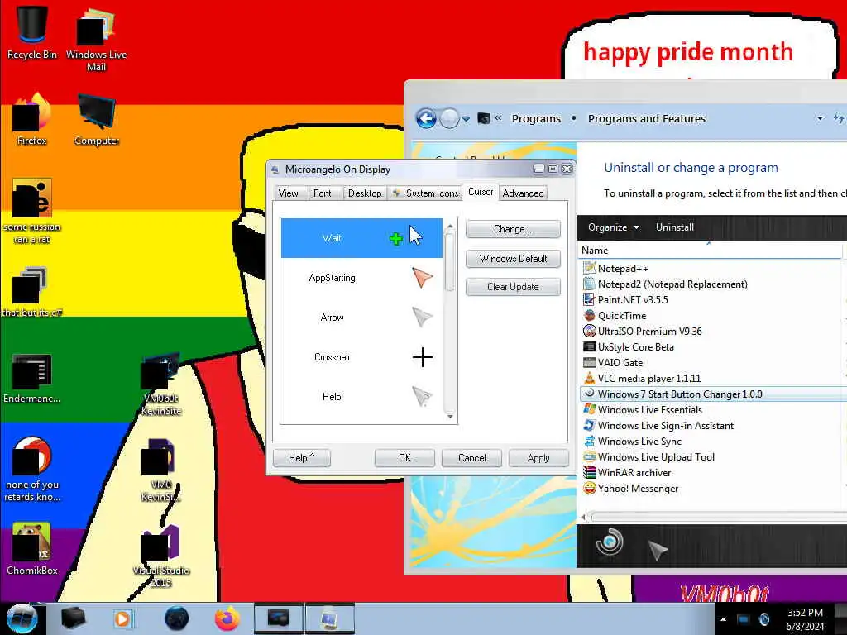Select the ChomikBox desktop icon
The width and height of the screenshot is (847, 635).
tap(32, 548)
